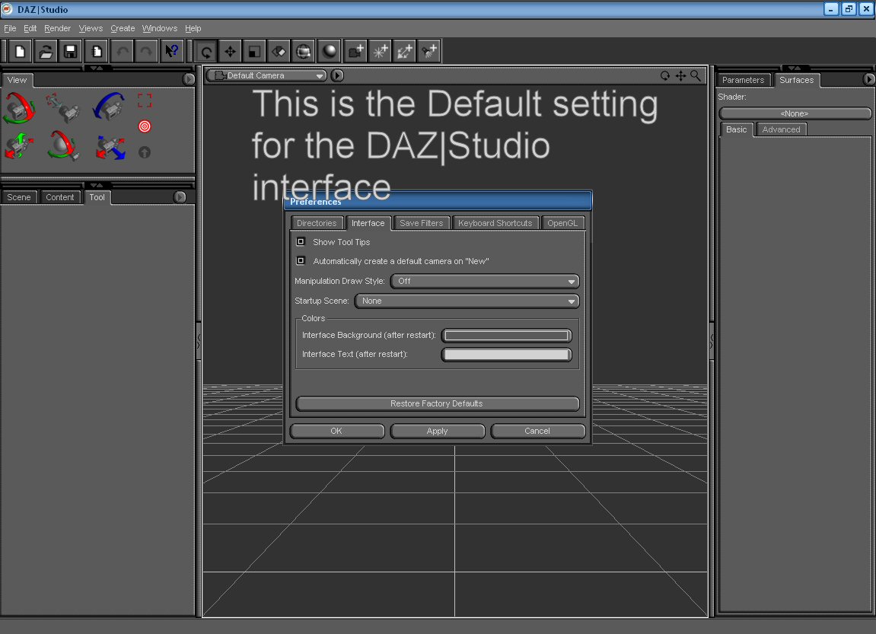876x634 pixels.
Task: Open the Default Camera view selector
Action: (267, 75)
